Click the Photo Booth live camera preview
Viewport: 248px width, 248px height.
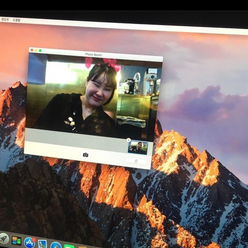[94, 97]
